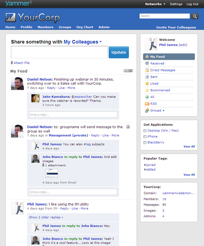This screenshot has width=204, height=246.
Task: Check the BlackBerry application checkbox
Action: (x=145, y=143)
